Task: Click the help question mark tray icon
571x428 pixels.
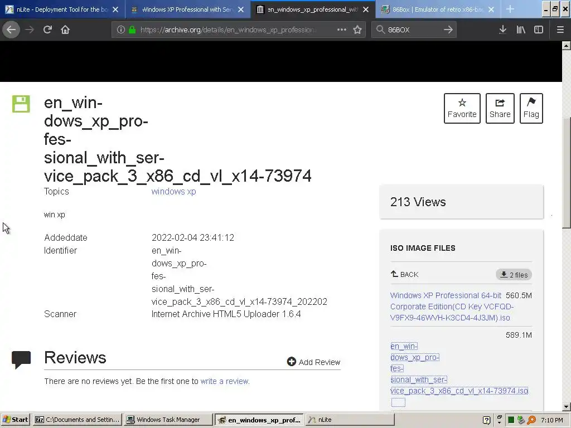Action: [486, 420]
